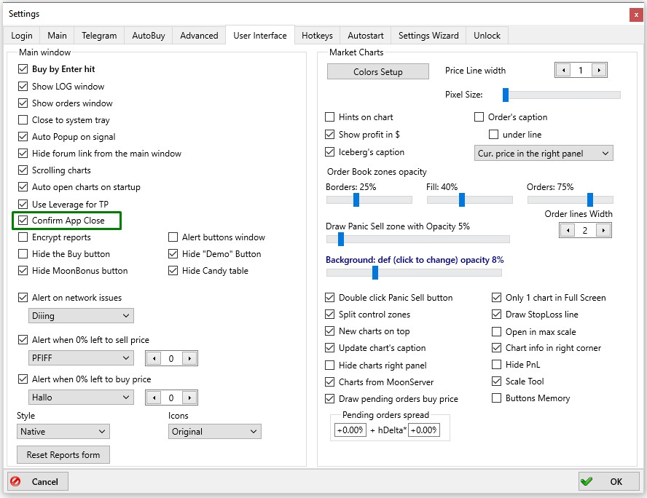
Task: Increase Order lines Width with right arrow
Action: click(x=603, y=231)
